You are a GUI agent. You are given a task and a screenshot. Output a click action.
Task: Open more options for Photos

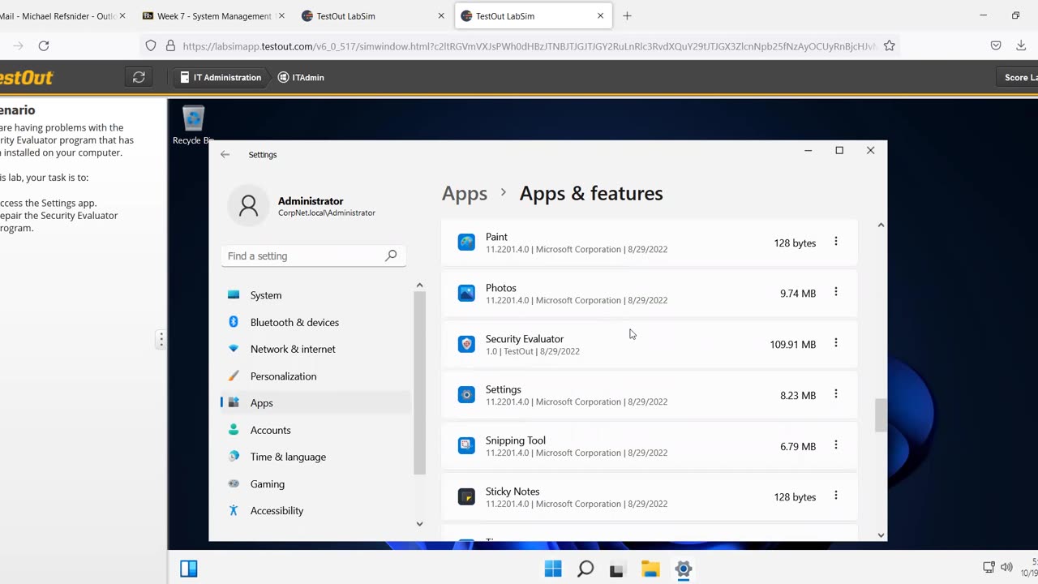(x=836, y=292)
